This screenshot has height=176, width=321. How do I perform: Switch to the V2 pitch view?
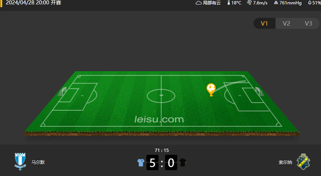pos(287,23)
